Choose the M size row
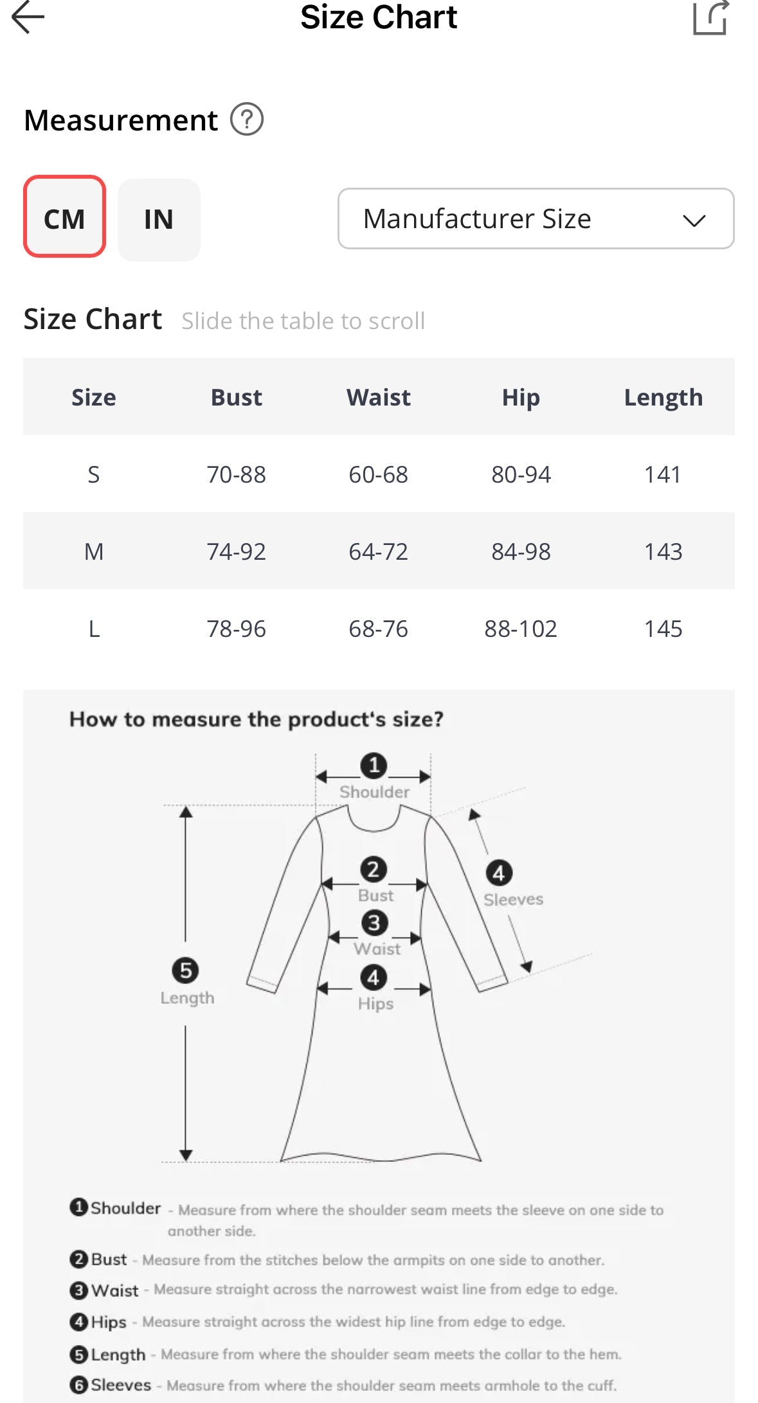The width and height of the screenshot is (758, 1403). (x=379, y=551)
